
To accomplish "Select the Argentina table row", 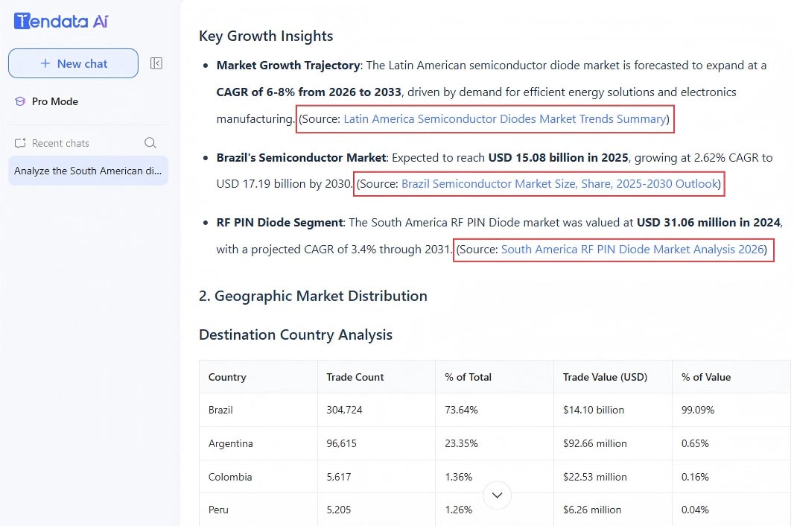I will [x=495, y=443].
